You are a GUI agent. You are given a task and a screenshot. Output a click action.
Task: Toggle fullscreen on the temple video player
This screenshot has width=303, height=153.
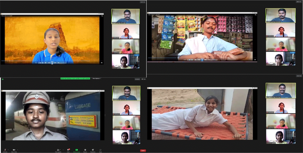click(102, 63)
